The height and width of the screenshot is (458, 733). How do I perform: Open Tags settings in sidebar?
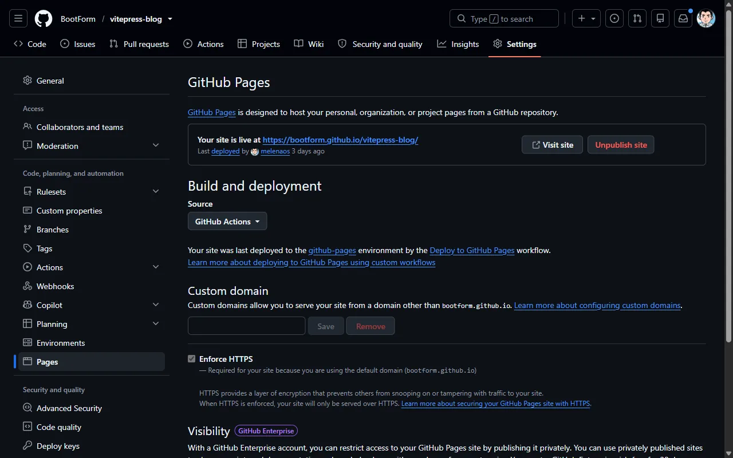(x=92, y=248)
